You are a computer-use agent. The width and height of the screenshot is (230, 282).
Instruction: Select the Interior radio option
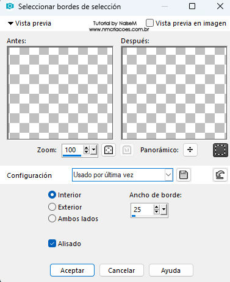tap(52, 195)
